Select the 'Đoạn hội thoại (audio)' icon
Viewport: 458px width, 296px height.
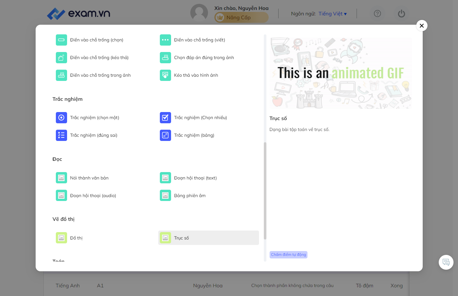point(61,195)
